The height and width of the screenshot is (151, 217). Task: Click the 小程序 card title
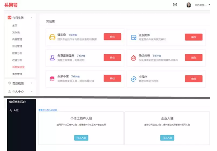143,77
